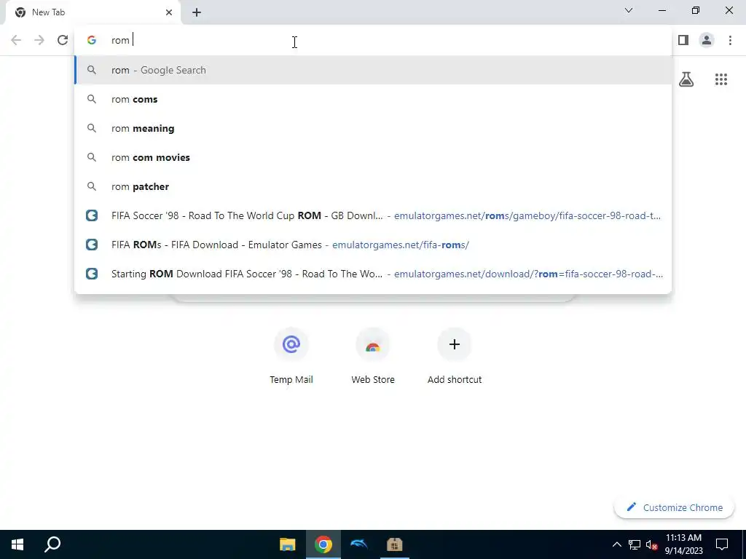Click search icon beside 'rom patcher'
This screenshot has width=746, height=559.
click(92, 186)
